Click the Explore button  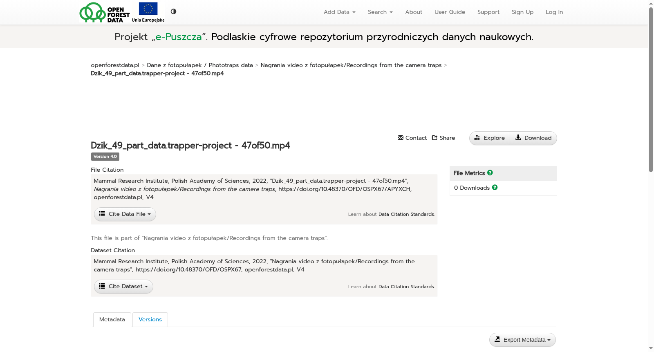point(490,138)
